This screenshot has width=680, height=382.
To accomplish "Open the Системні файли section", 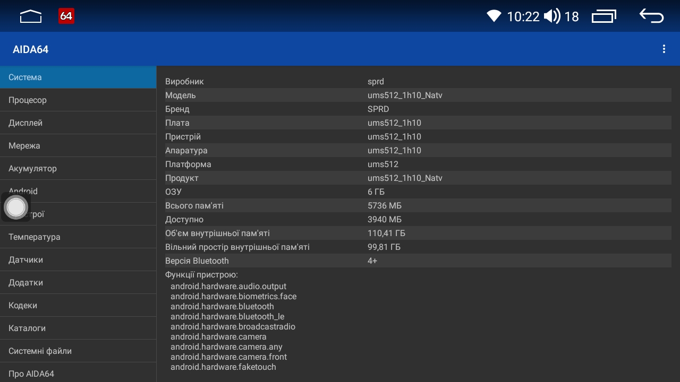I will pos(78,351).
